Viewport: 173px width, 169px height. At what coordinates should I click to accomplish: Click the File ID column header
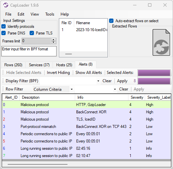pos(67,23)
